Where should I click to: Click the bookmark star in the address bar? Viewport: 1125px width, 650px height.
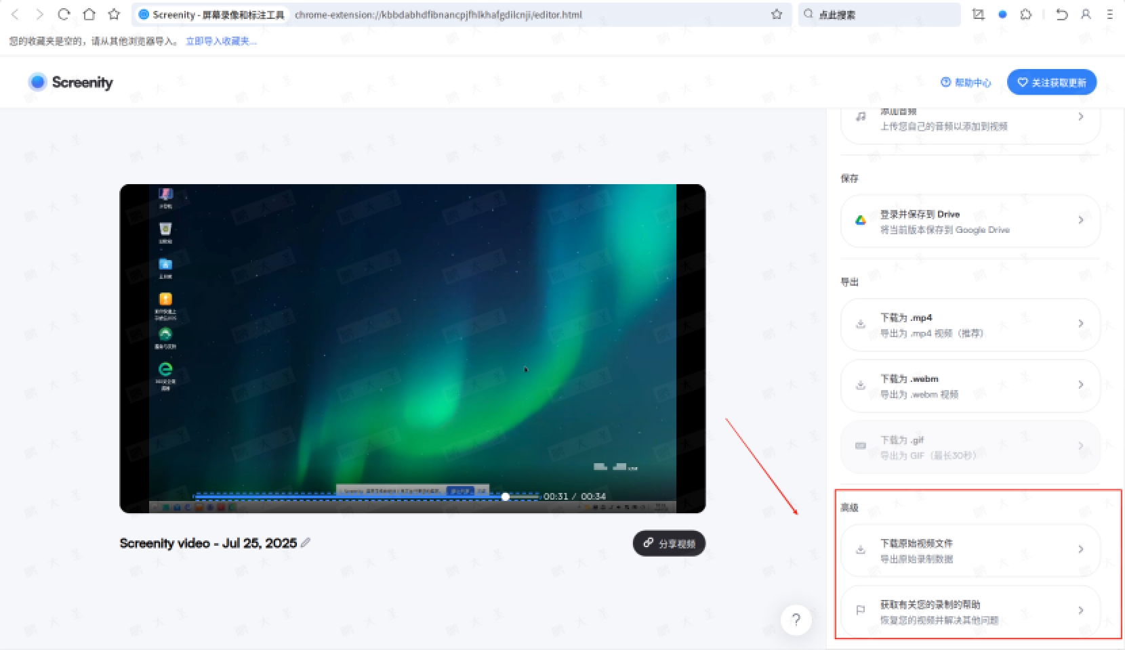(x=777, y=14)
